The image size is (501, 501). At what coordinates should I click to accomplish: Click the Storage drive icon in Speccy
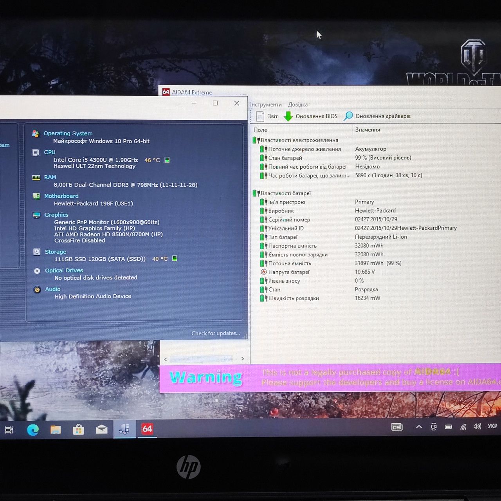click(37, 252)
